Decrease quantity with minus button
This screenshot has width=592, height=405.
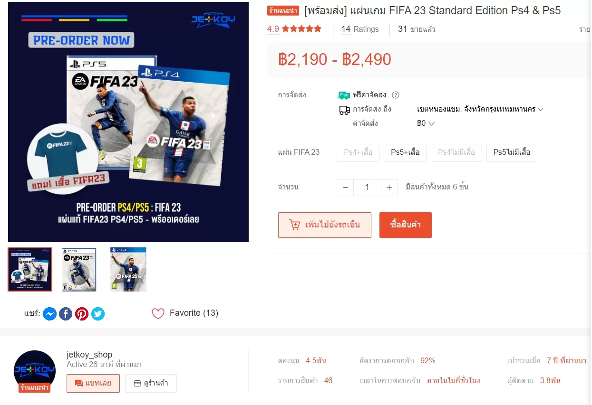(345, 188)
